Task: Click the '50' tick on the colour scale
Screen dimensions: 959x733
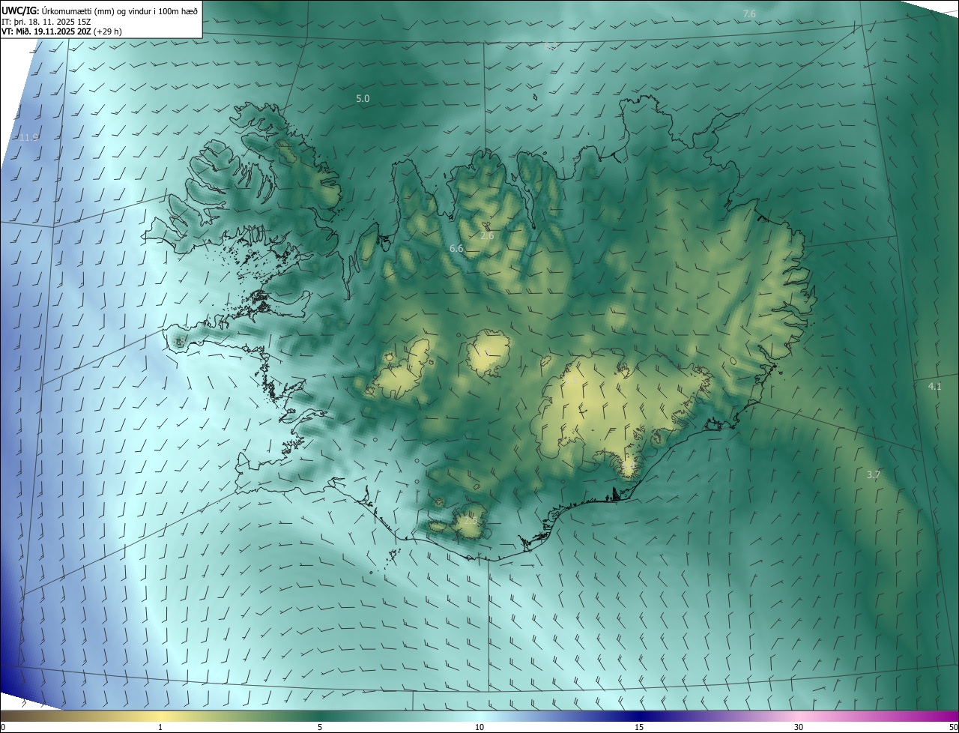Action: [x=952, y=727]
